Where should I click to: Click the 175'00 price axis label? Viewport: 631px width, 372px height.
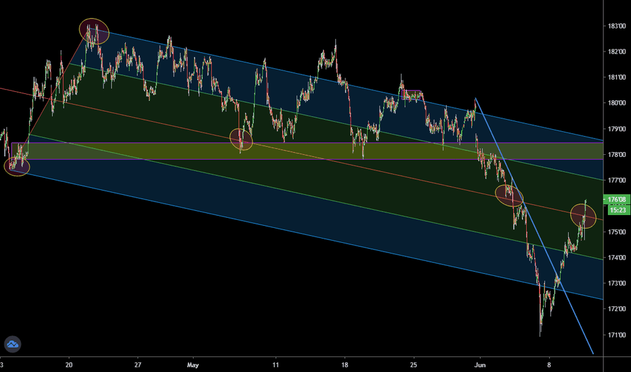617,232
